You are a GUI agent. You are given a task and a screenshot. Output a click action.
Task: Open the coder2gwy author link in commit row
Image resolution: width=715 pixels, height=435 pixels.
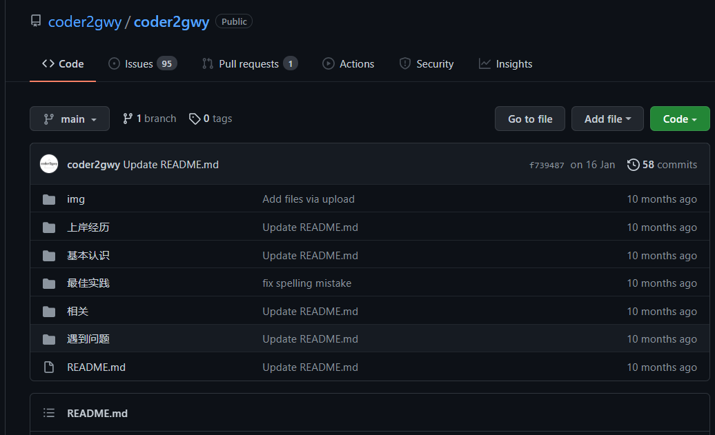93,165
